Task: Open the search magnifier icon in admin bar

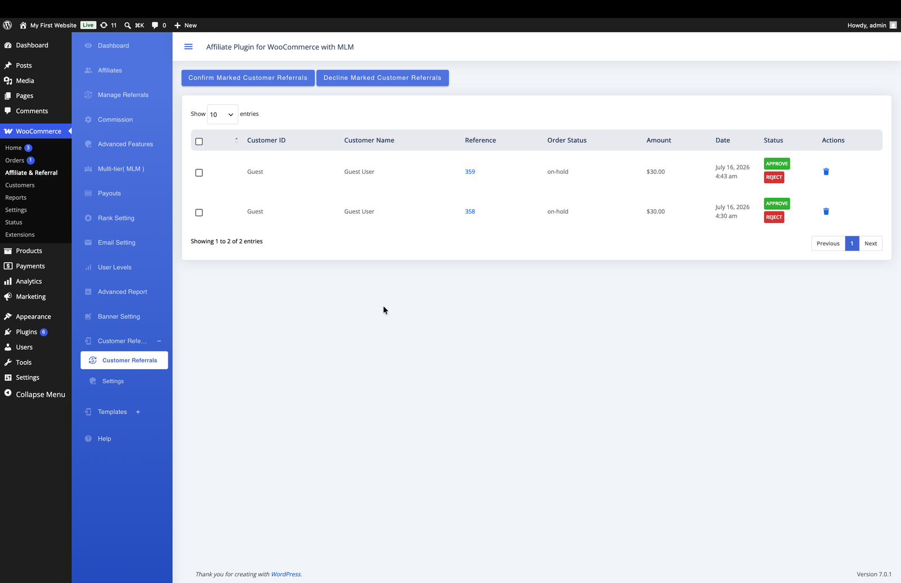Action: pyautogui.click(x=128, y=25)
